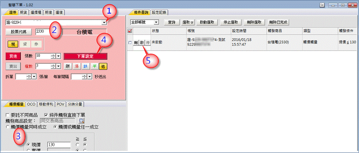Select ≦ radio for 現價 row
Viewport: 359px width, 153px height.
[x=85, y=145]
